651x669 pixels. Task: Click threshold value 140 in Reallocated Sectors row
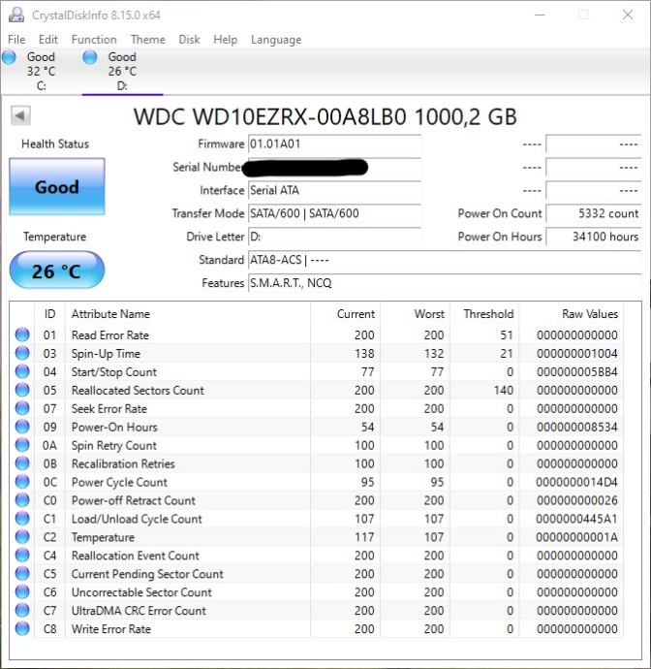[504, 391]
